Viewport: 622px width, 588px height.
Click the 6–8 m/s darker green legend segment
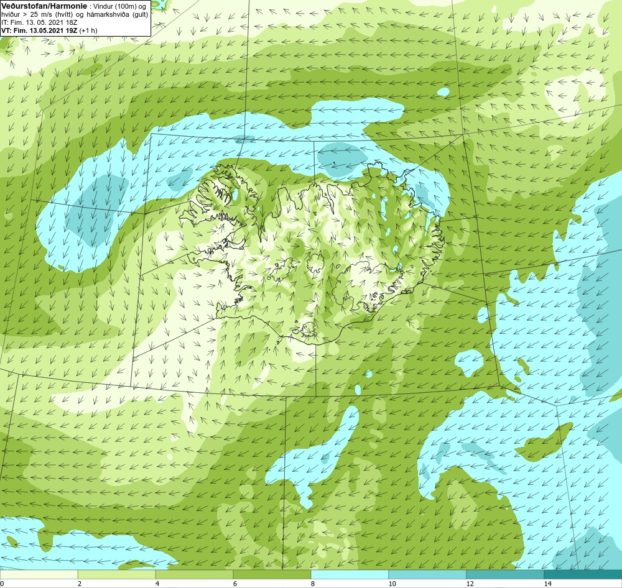coord(272,574)
